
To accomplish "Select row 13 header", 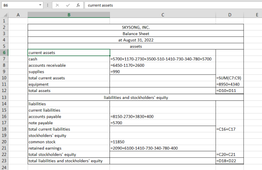I will click(x=4, y=97).
